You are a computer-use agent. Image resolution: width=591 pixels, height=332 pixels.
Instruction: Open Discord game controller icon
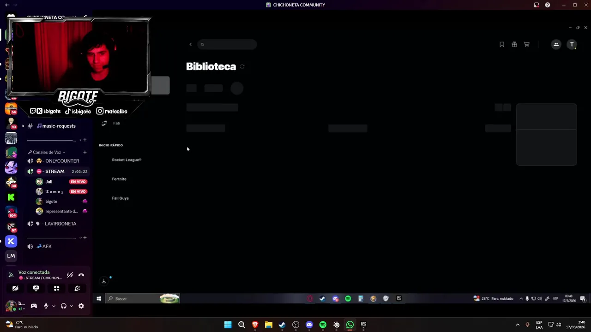(x=34, y=306)
